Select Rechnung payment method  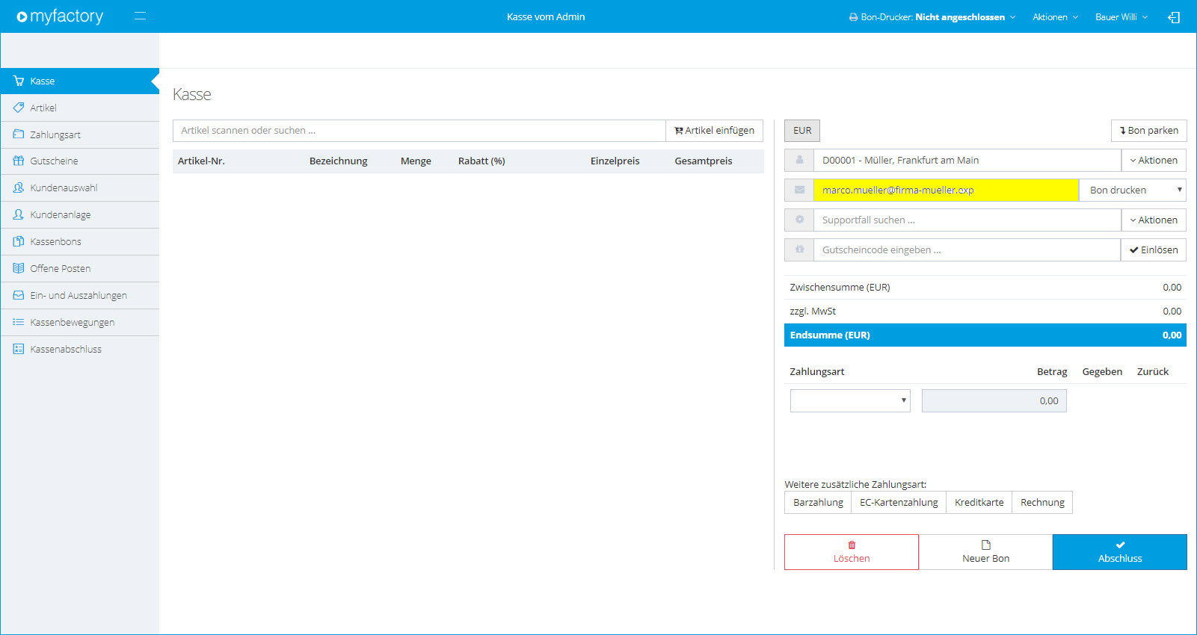pyautogui.click(x=1042, y=502)
